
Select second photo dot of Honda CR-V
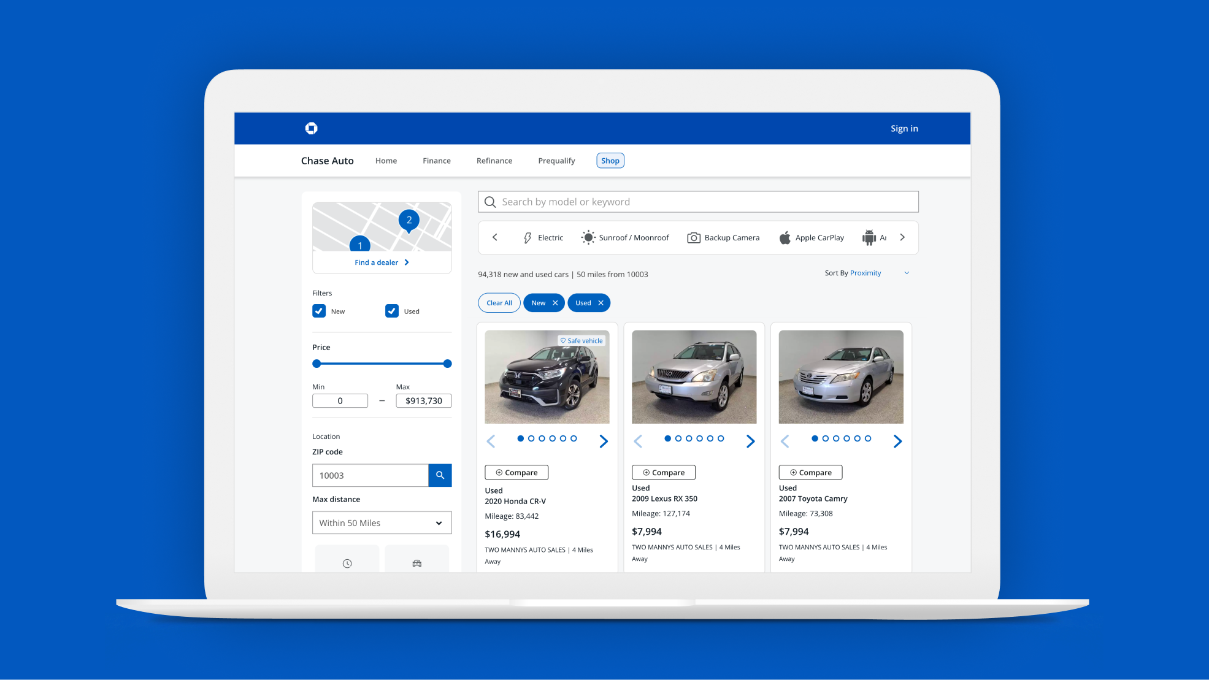click(x=531, y=438)
